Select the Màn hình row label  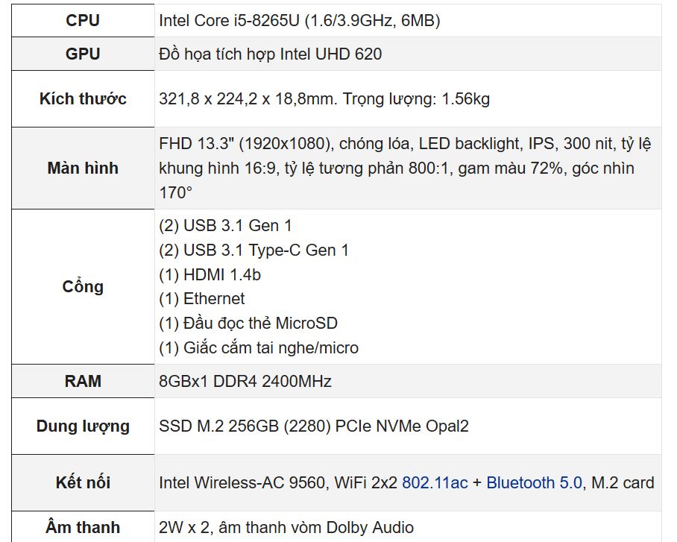coord(83,168)
